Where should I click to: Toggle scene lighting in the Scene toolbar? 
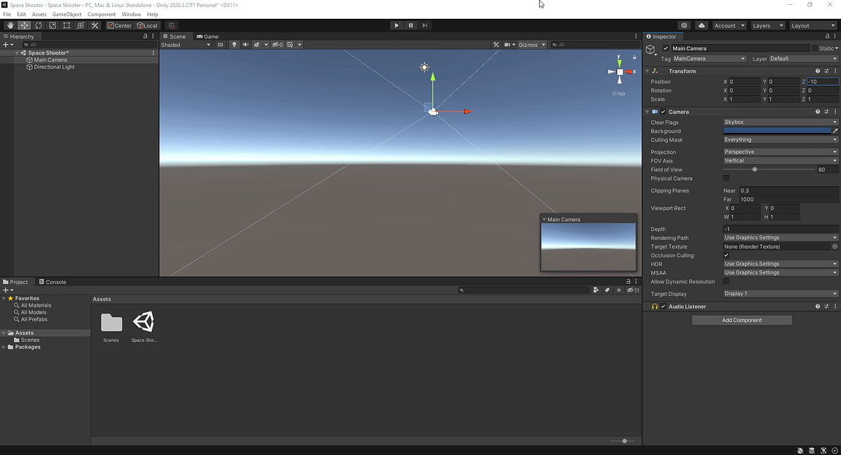tap(233, 44)
